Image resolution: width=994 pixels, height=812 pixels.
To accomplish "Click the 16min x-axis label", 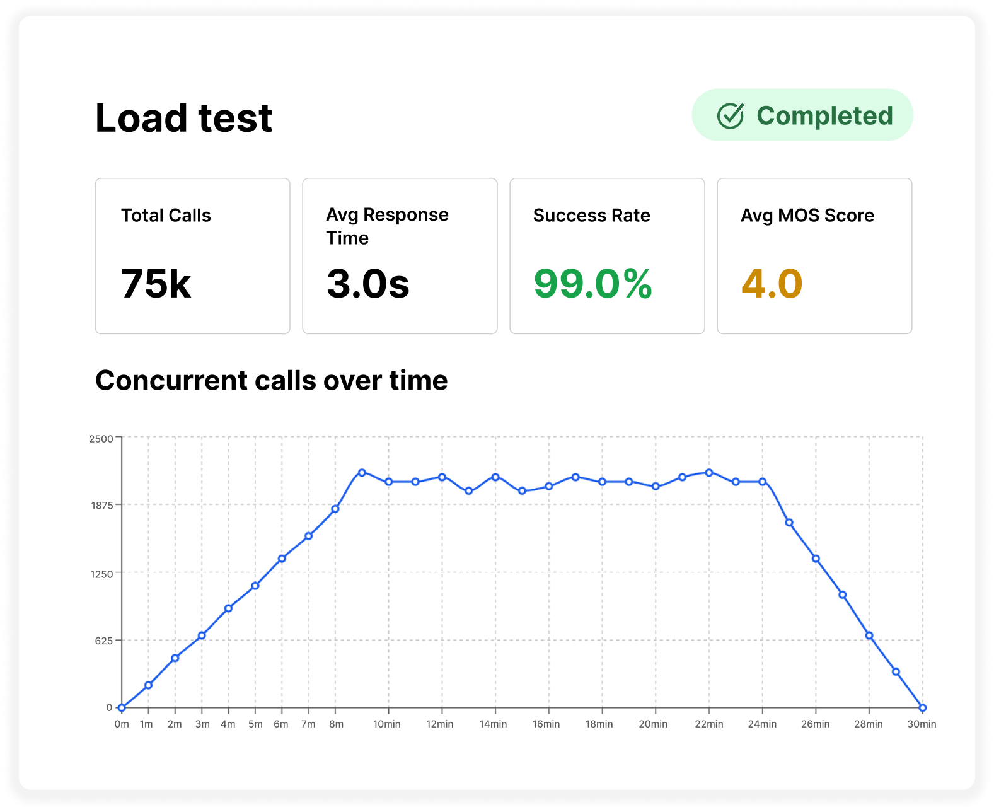I will 546,724.
